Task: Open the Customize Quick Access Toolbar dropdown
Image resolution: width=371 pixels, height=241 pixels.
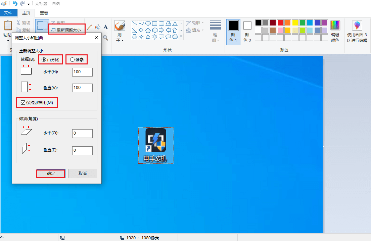Action: click(29, 4)
